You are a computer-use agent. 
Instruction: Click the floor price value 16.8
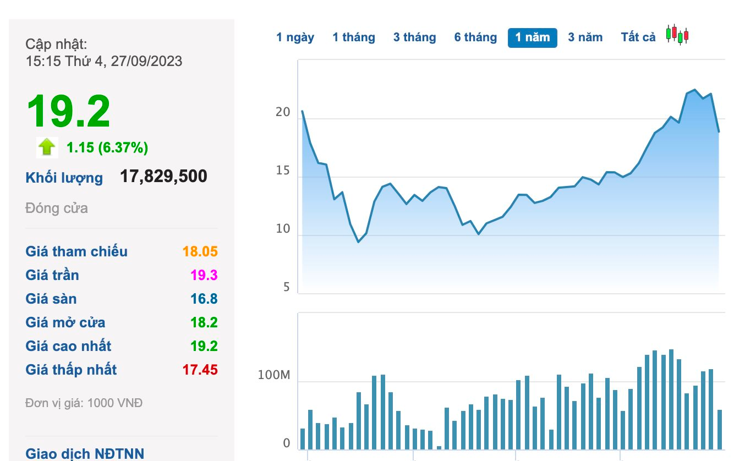204,299
